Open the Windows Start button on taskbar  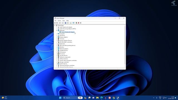pos(60,98)
